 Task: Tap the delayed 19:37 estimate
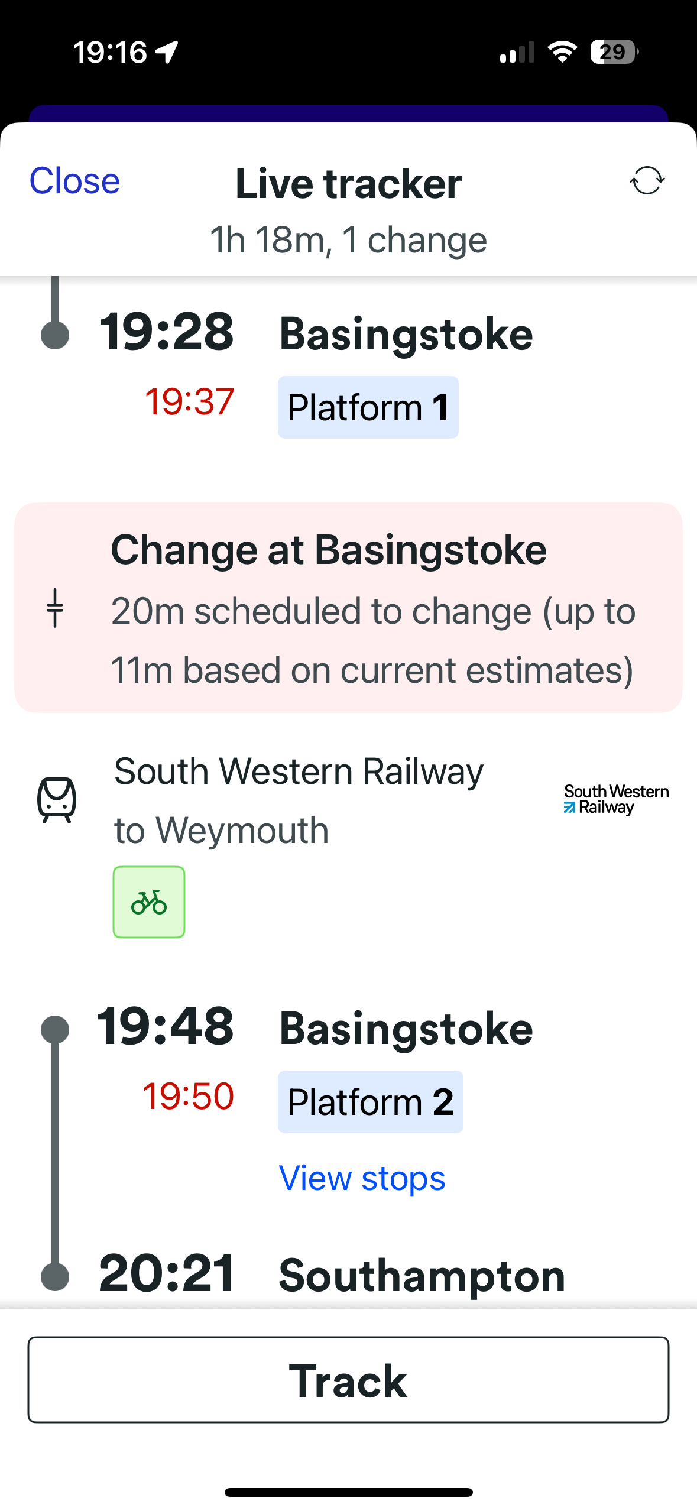[189, 402]
